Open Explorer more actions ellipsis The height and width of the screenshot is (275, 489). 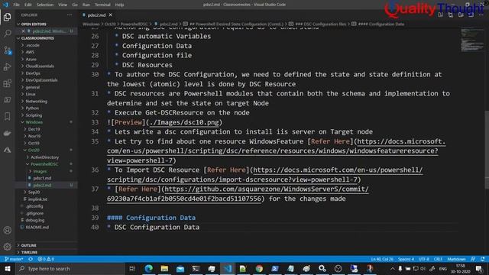tap(70, 15)
